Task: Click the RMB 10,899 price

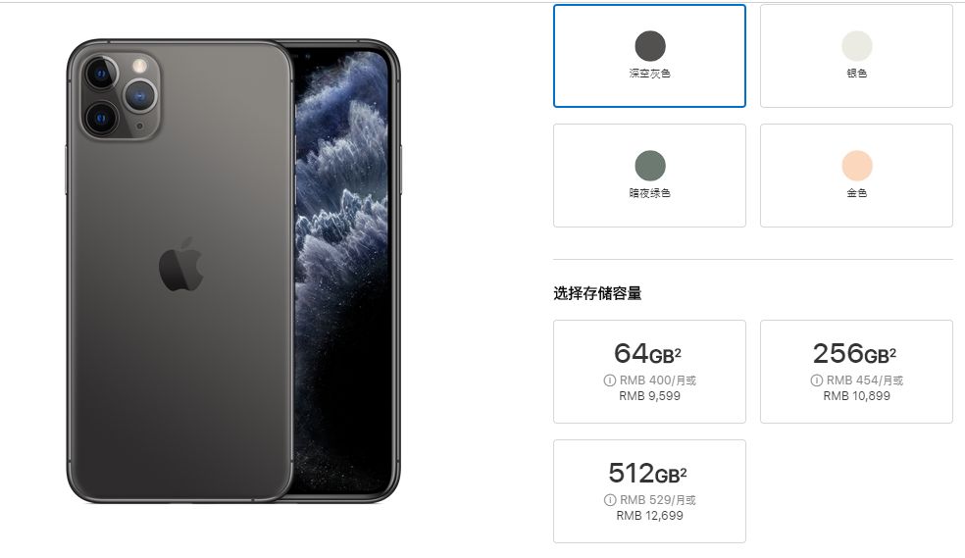Action: coord(857,396)
